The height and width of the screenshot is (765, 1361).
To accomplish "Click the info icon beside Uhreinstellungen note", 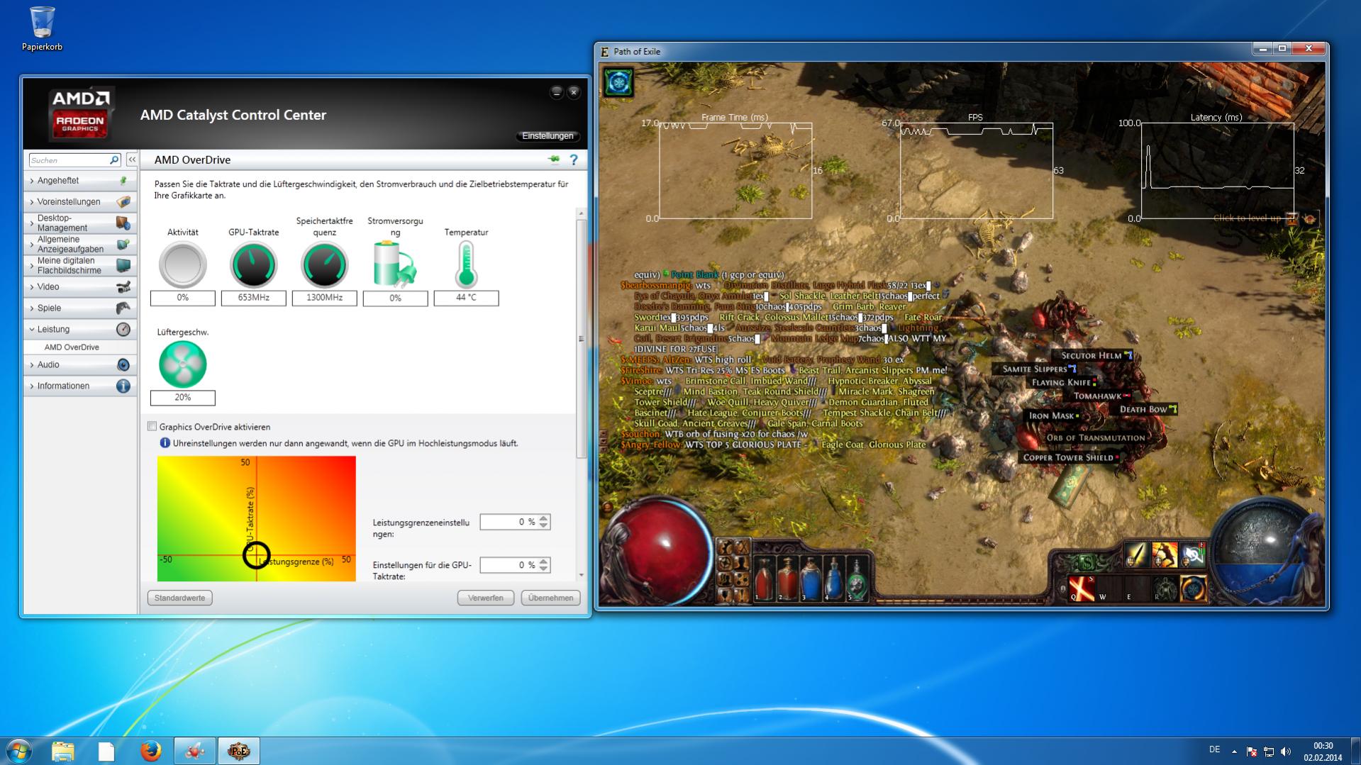I will pyautogui.click(x=165, y=443).
